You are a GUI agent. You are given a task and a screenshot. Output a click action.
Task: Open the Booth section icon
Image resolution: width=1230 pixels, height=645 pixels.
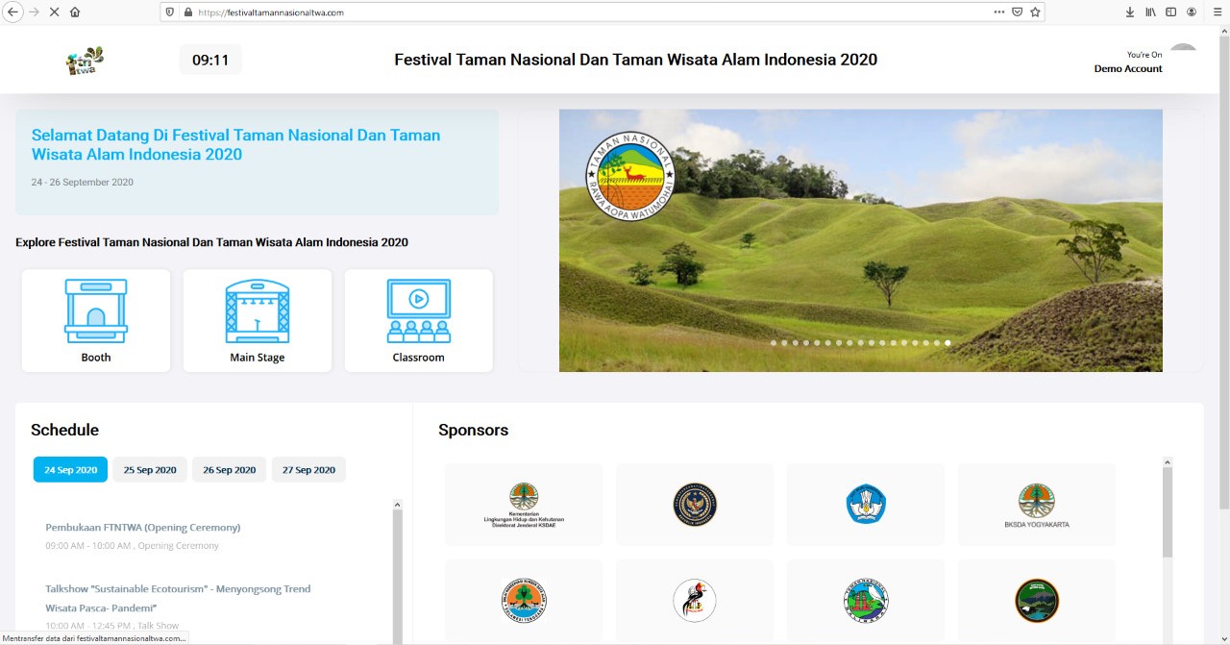point(96,319)
